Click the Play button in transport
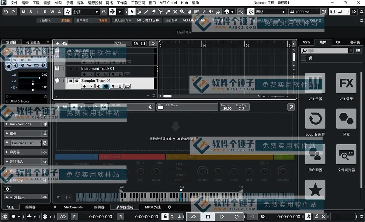 (x=222, y=217)
